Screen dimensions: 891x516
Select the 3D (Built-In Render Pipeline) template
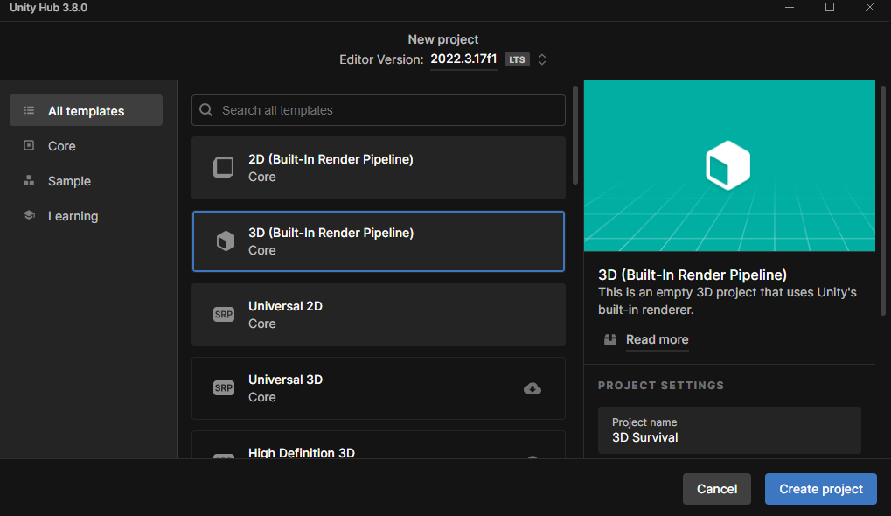coord(379,241)
